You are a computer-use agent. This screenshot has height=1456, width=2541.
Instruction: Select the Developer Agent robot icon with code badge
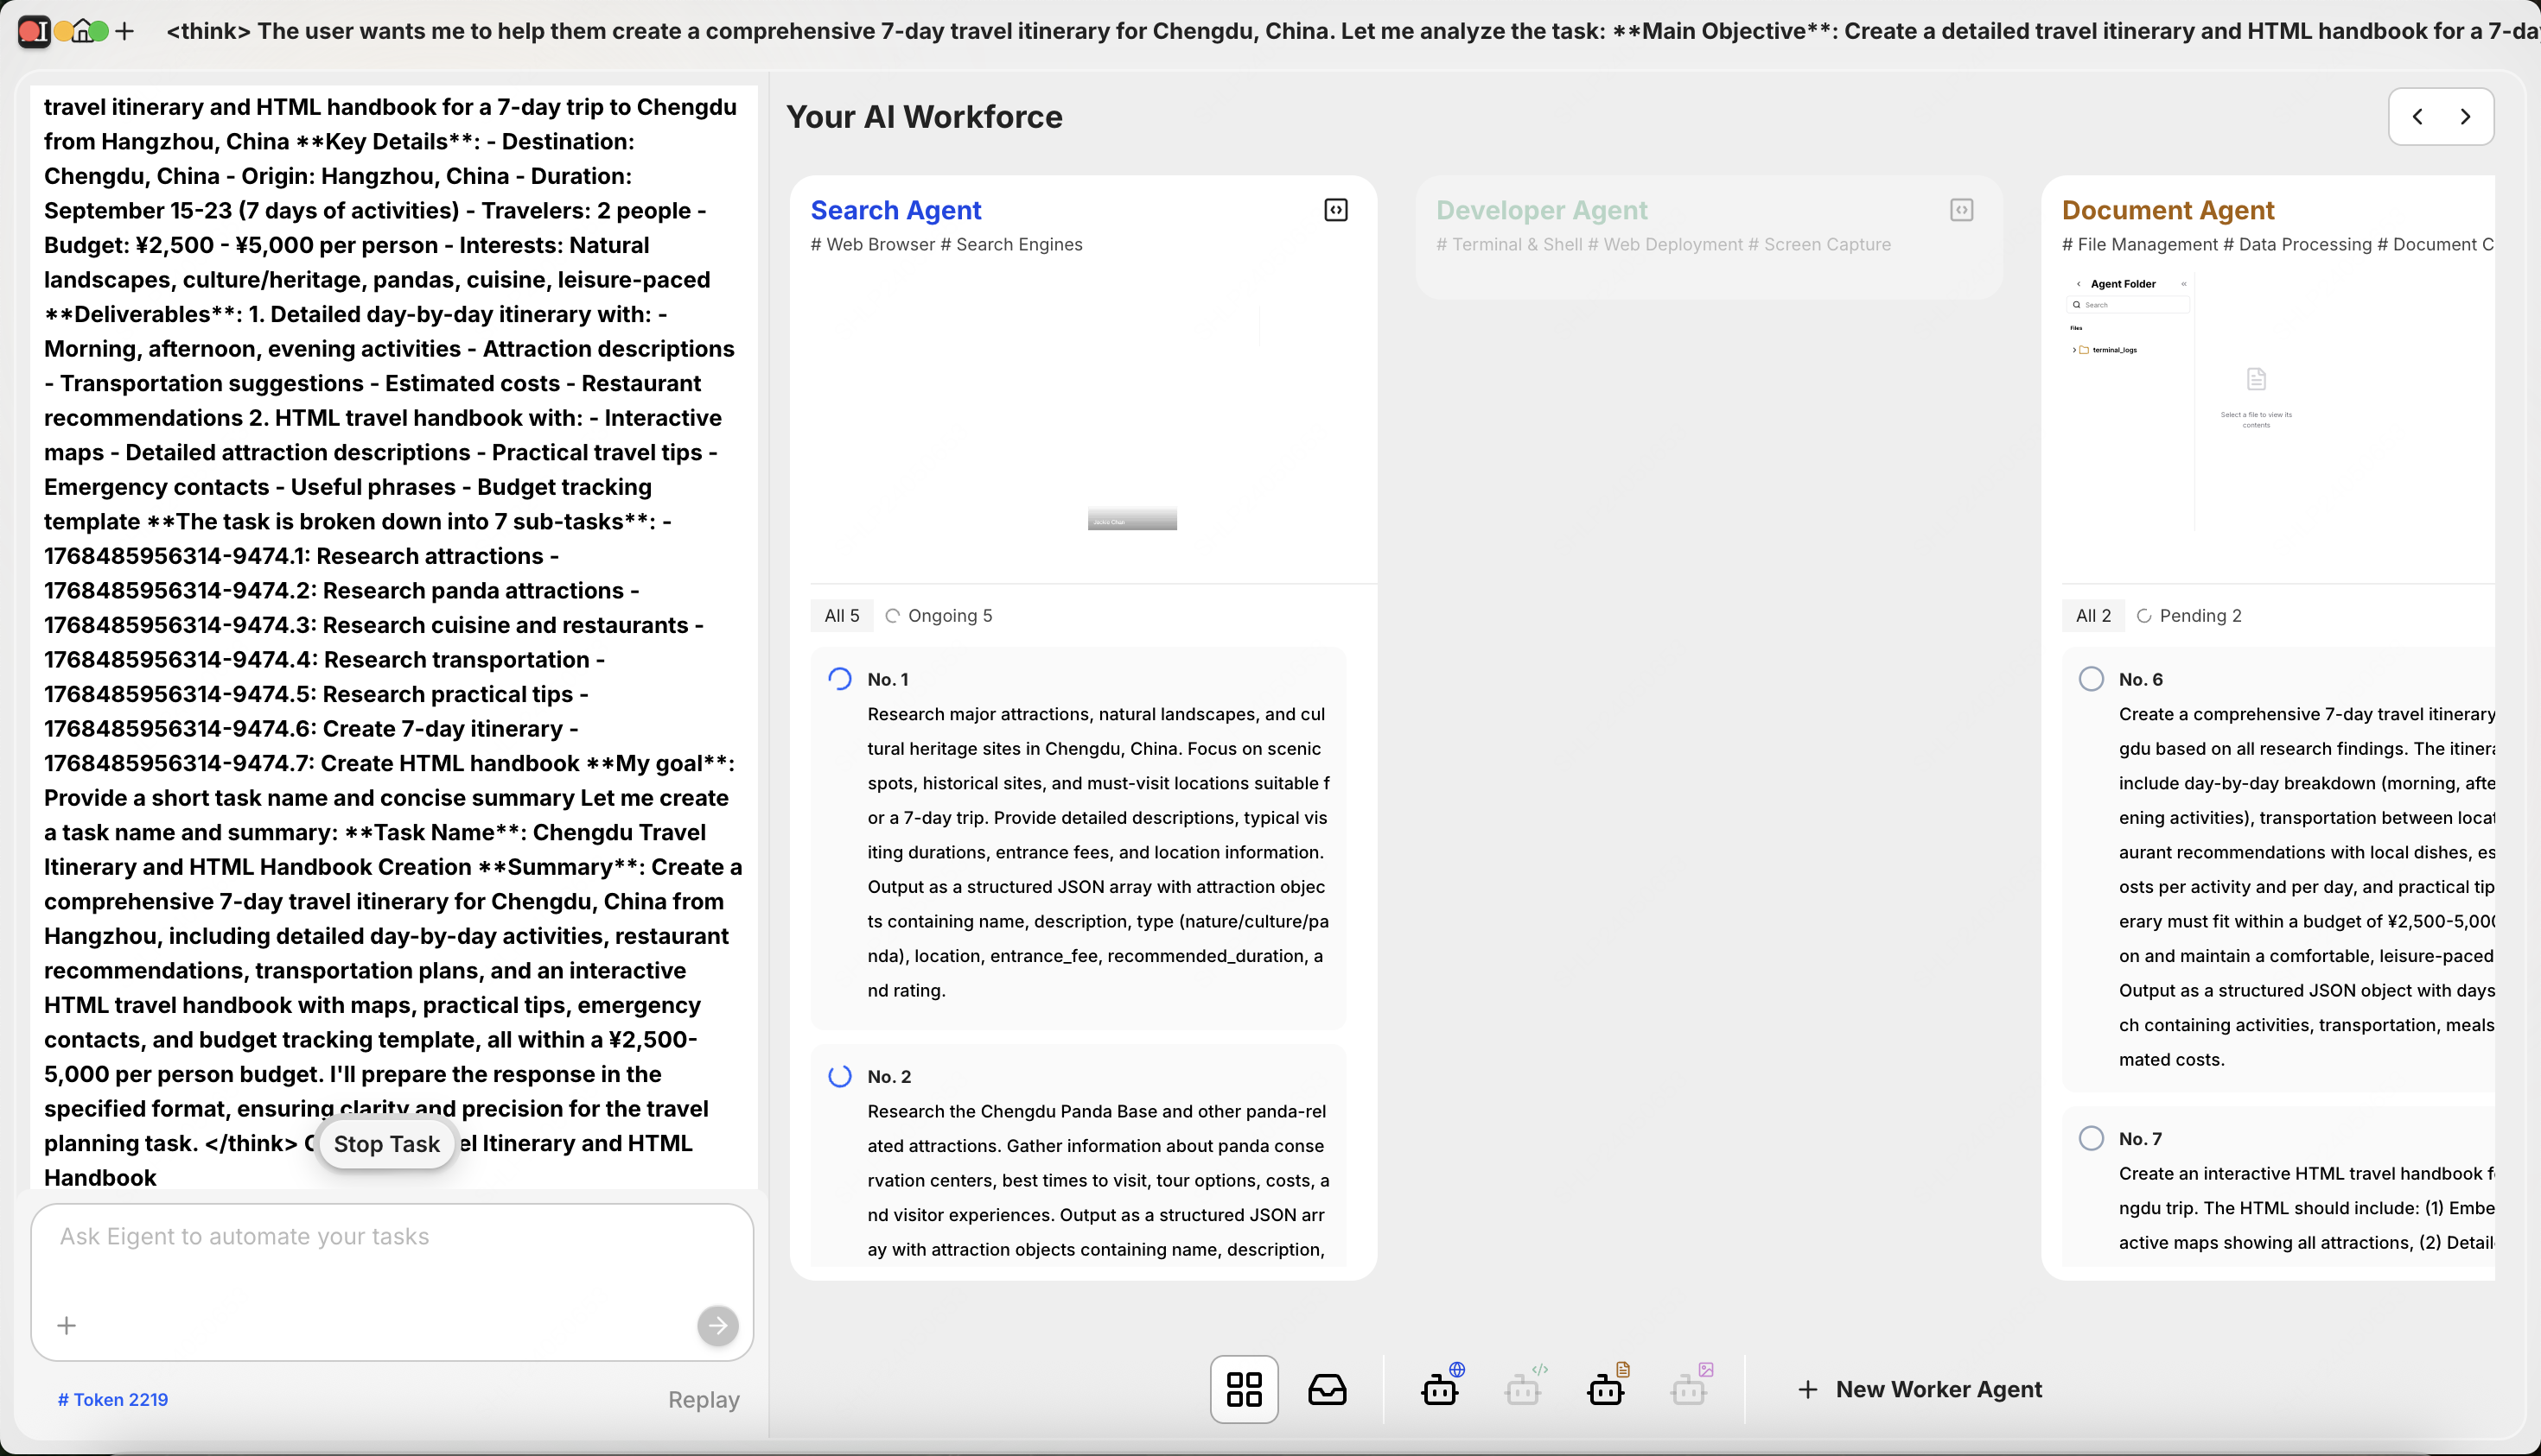point(1523,1388)
